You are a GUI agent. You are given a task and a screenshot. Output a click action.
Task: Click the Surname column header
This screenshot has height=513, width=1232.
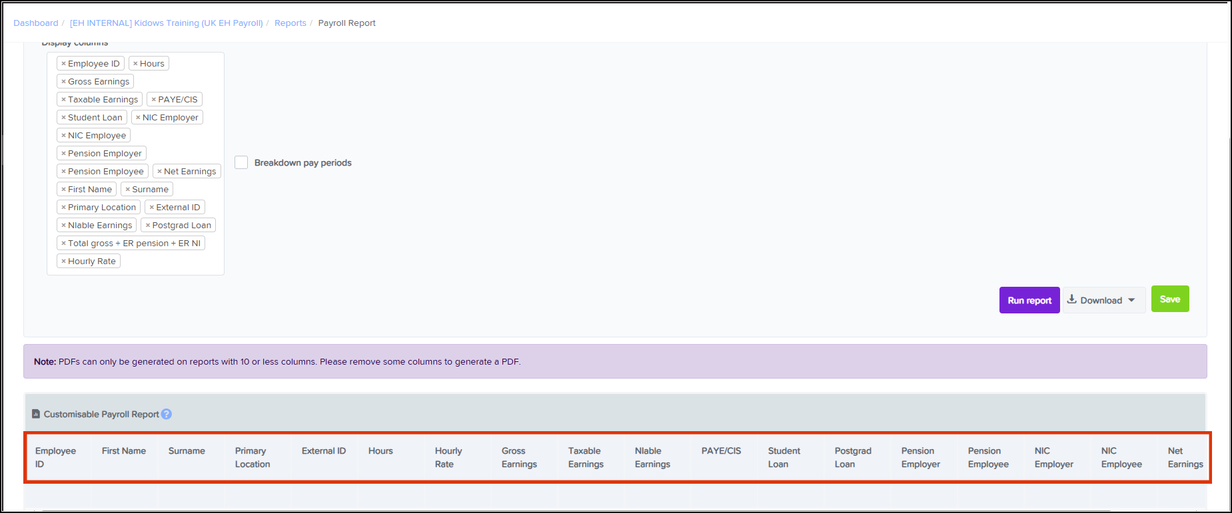[187, 451]
